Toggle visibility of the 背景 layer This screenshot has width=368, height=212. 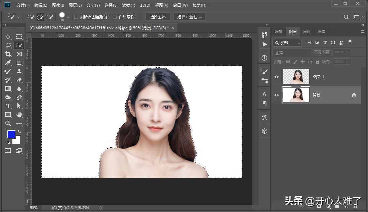pyautogui.click(x=276, y=95)
